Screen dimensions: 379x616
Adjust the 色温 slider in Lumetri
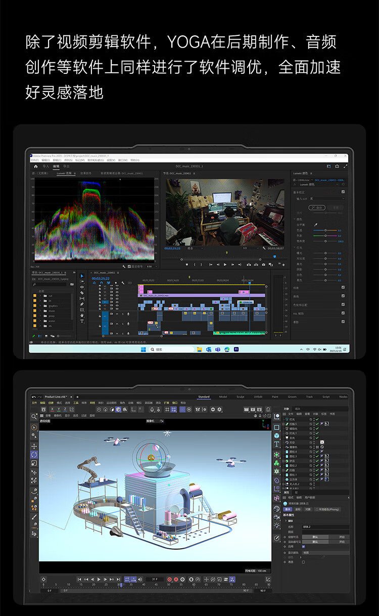[x=325, y=230]
